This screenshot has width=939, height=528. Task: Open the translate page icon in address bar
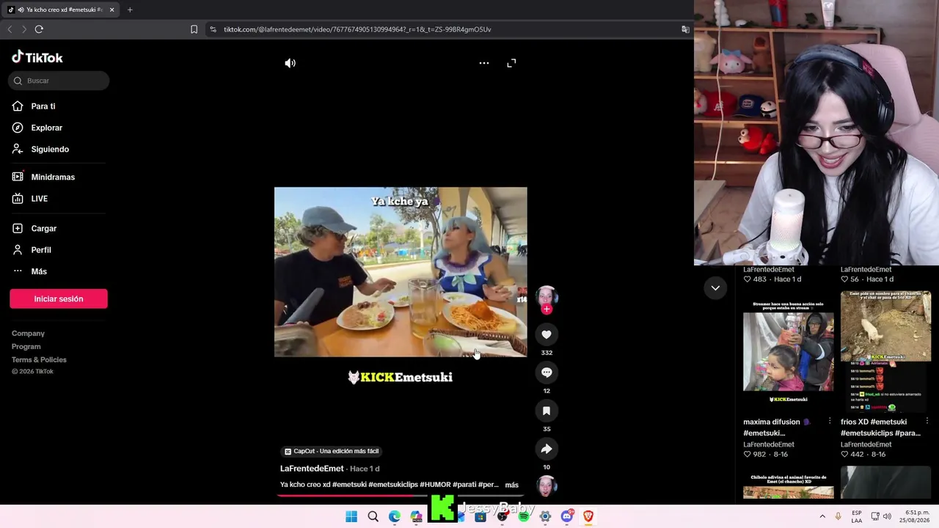[685, 29]
